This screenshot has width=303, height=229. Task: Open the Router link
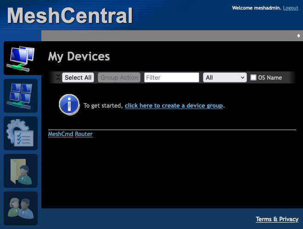tap(84, 134)
